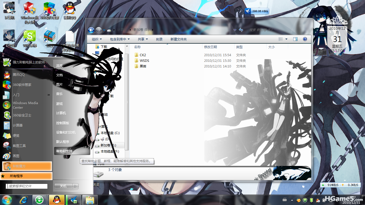Toggle the Explorer preview pane icon
This screenshot has height=205, width=365.
(x=295, y=39)
